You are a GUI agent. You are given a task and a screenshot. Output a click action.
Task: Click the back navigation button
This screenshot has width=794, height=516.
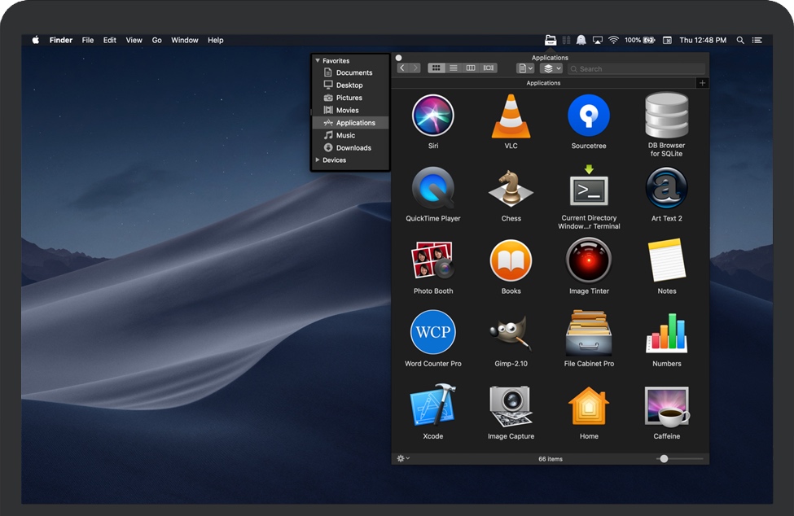click(402, 68)
